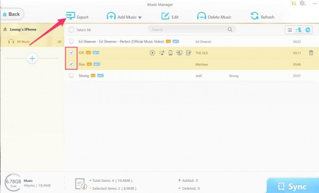Add IDK to playlist icon
This screenshot has height=193, width=319.
[162, 53]
